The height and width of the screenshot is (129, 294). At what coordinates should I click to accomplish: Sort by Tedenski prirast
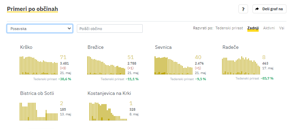pyautogui.click(x=229, y=28)
